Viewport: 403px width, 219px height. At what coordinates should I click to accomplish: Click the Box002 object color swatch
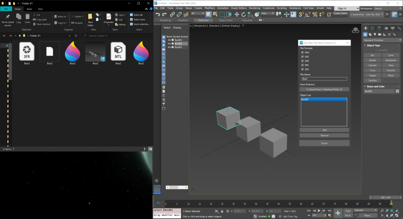click(397, 91)
